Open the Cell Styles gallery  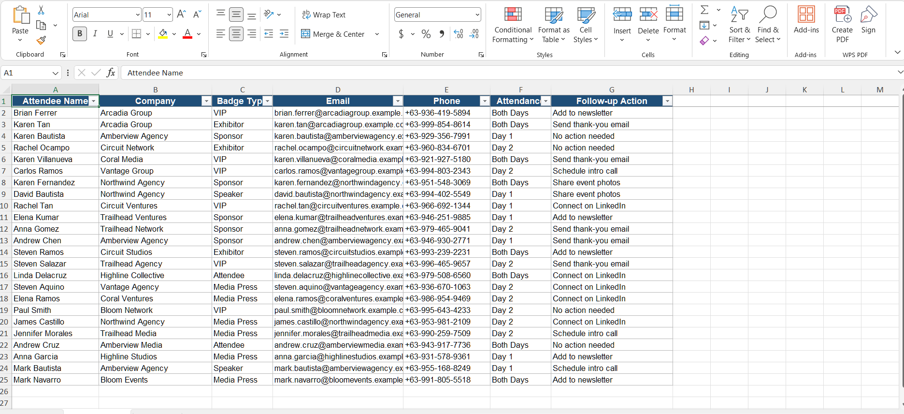[586, 24]
